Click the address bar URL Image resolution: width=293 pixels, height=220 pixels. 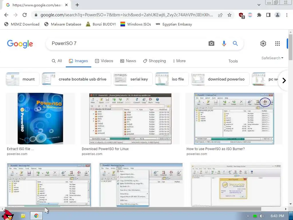point(126,15)
